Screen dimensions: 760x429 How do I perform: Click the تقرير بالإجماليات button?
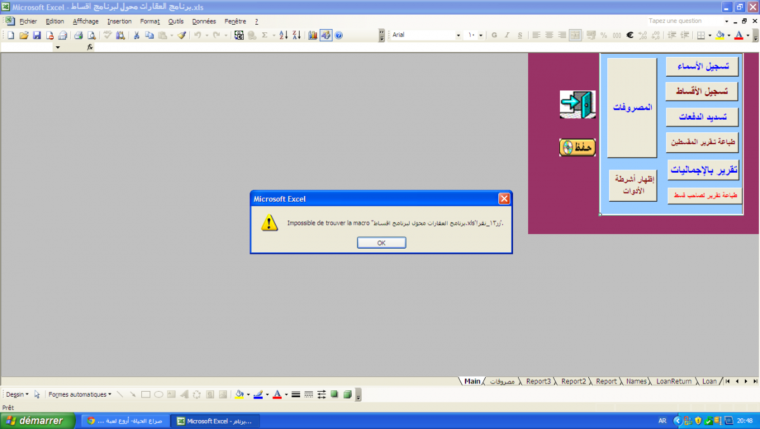[703, 170]
